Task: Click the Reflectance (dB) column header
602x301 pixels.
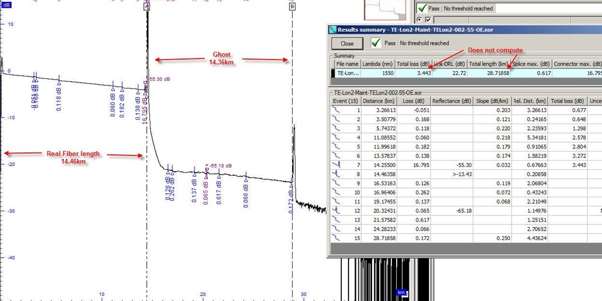Action: [451, 101]
